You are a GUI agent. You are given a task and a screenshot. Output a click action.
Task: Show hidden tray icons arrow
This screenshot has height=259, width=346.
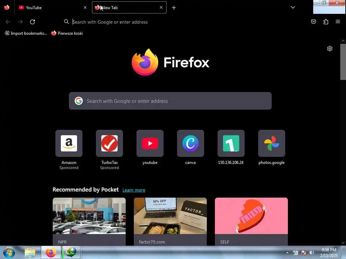click(287, 253)
